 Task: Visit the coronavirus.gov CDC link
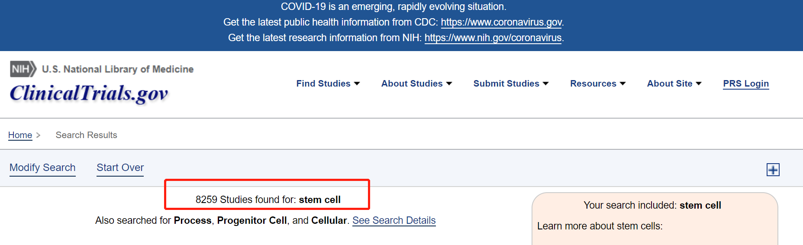pos(501,22)
